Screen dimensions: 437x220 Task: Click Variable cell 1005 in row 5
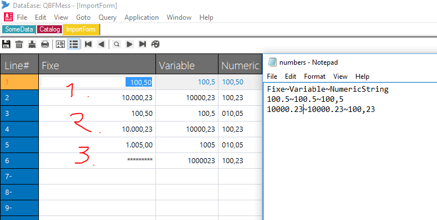(x=187, y=145)
